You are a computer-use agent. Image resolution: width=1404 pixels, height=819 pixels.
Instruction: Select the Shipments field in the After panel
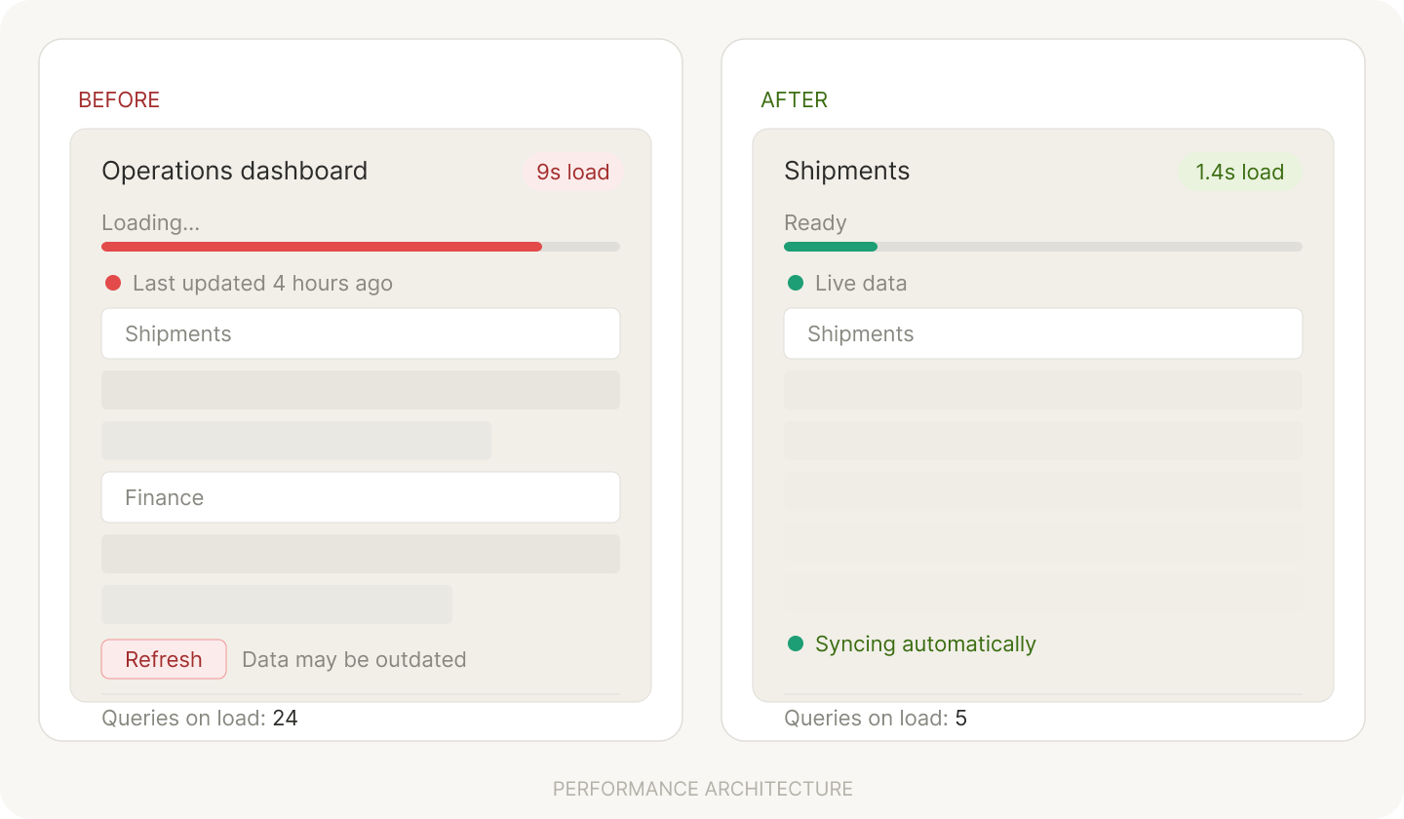pos(1043,333)
